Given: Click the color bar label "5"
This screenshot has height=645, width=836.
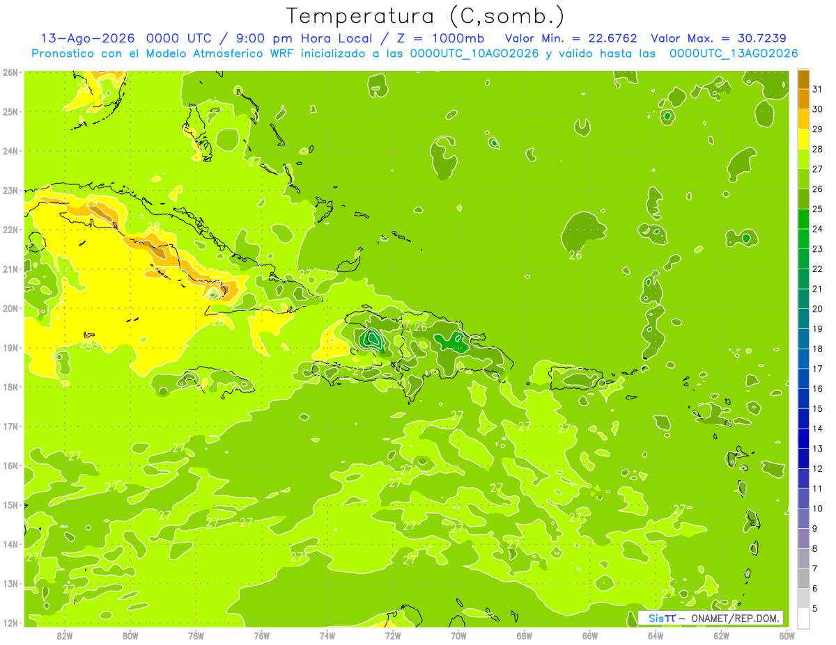Looking at the screenshot, I should [x=815, y=608].
